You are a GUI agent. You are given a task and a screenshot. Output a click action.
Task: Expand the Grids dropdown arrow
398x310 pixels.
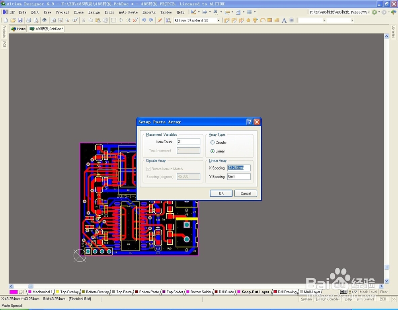[255, 12]
